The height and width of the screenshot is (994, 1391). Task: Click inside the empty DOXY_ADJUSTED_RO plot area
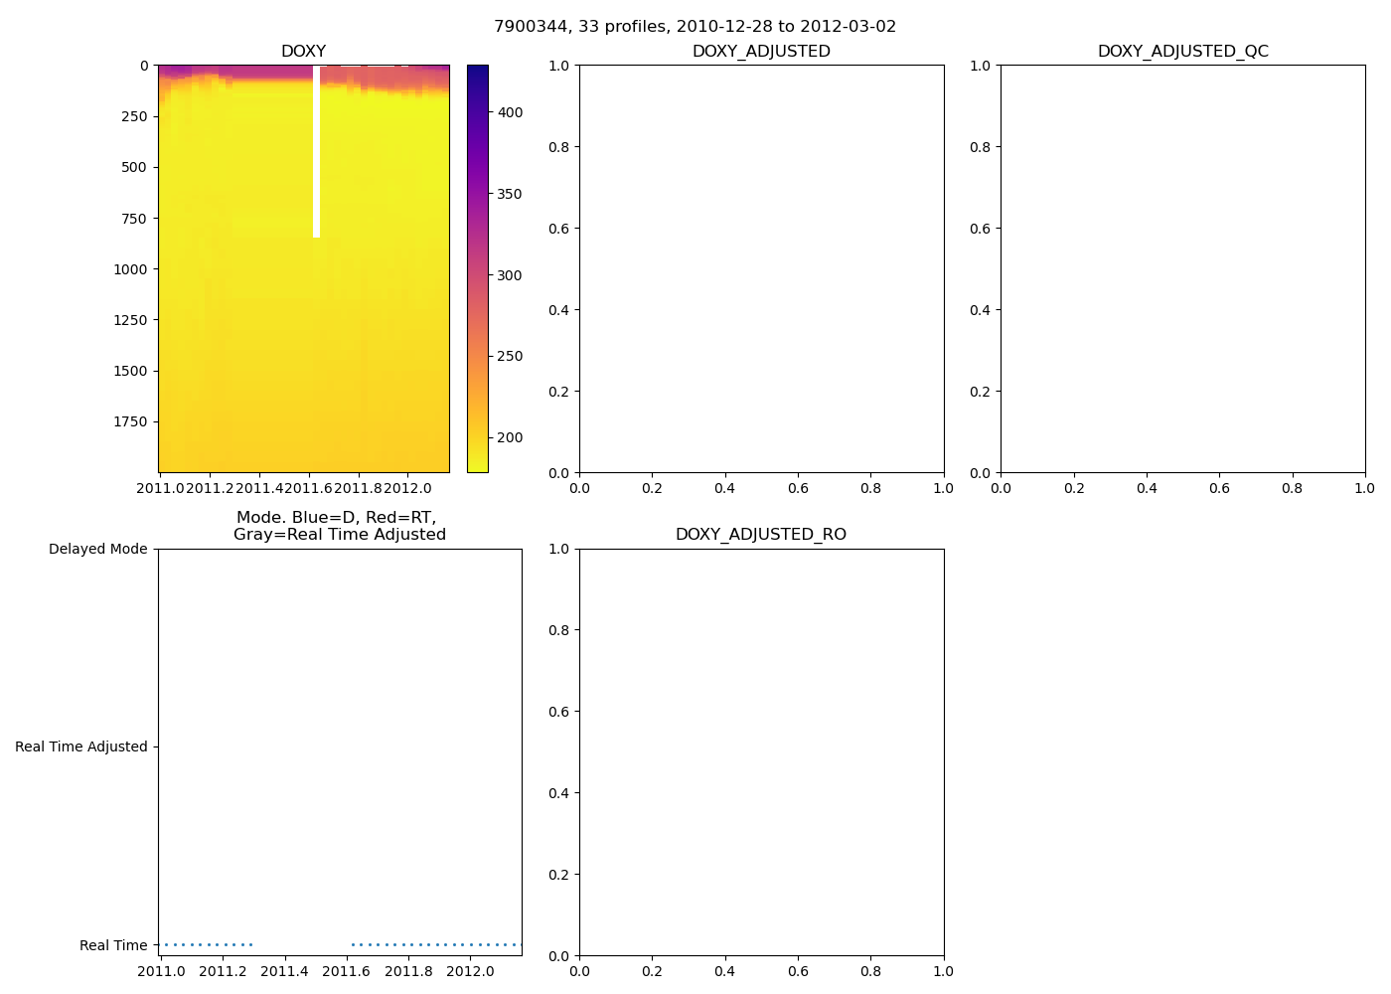(761, 752)
